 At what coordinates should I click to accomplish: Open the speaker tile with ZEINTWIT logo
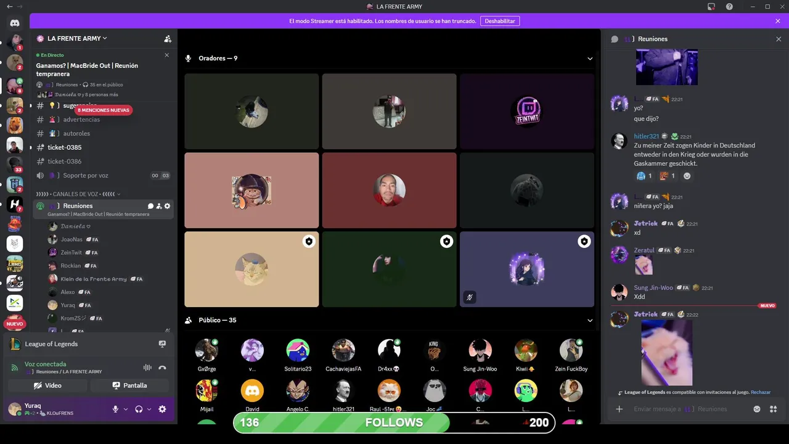[527, 112]
